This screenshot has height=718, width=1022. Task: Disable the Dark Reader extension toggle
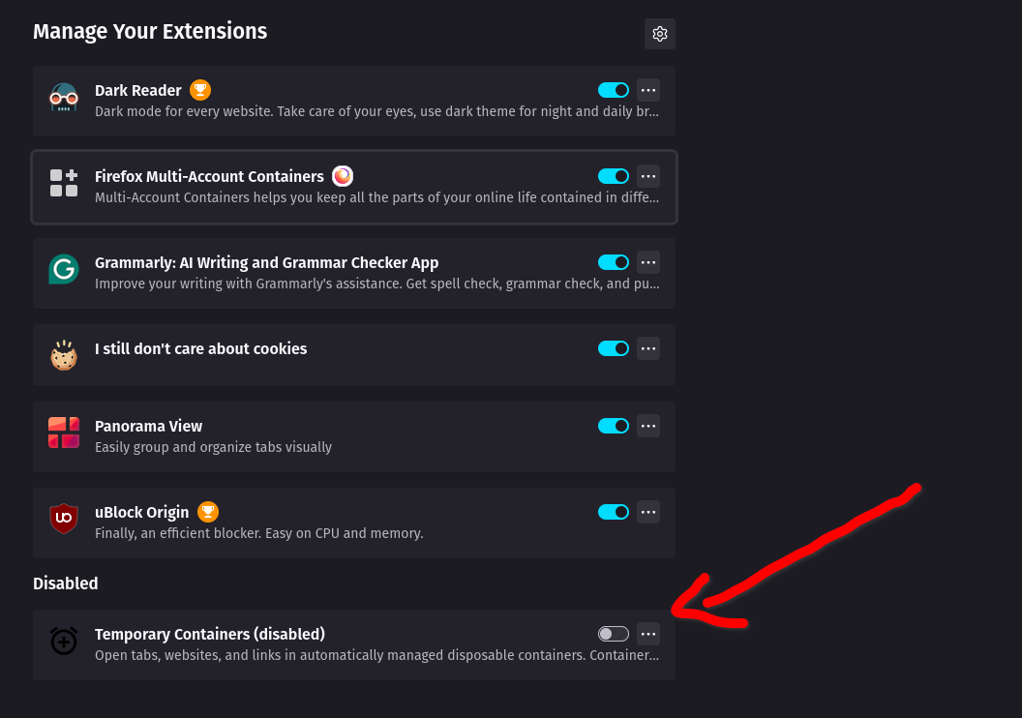click(x=614, y=90)
